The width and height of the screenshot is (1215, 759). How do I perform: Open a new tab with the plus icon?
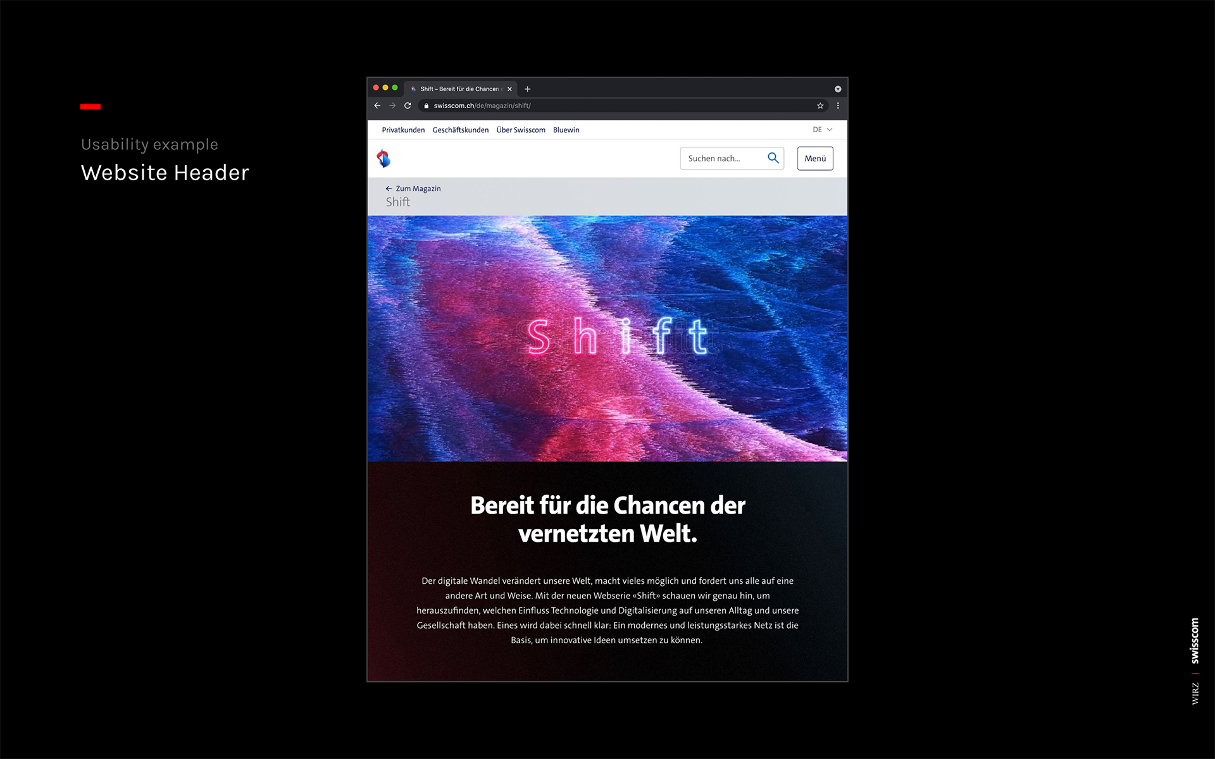pos(527,89)
